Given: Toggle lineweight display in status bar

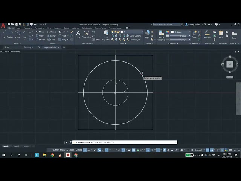Looking at the screenshot, I should [x=130, y=150].
